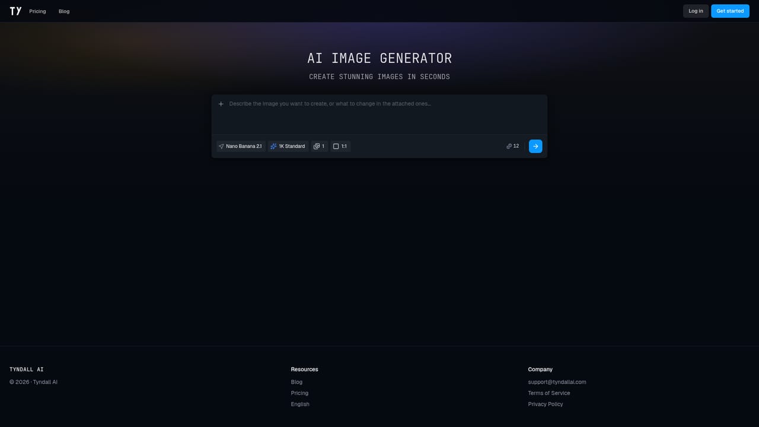The image size is (759, 427).
Task: Open the 1K Standard quality dropdown
Action: click(288, 146)
